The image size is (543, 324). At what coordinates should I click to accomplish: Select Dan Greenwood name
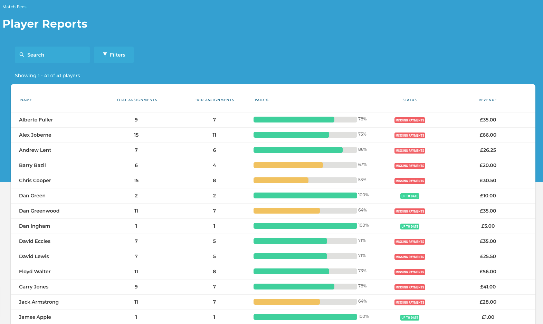[x=39, y=211]
